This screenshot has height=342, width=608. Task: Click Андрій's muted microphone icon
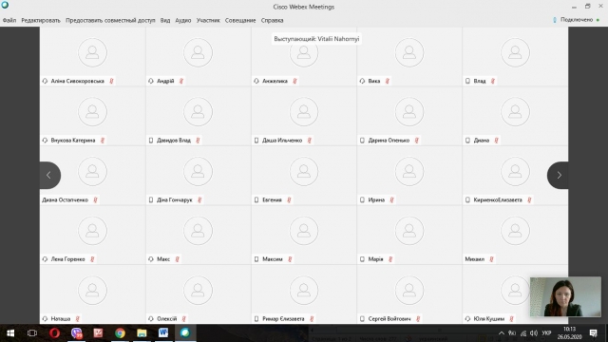click(181, 81)
